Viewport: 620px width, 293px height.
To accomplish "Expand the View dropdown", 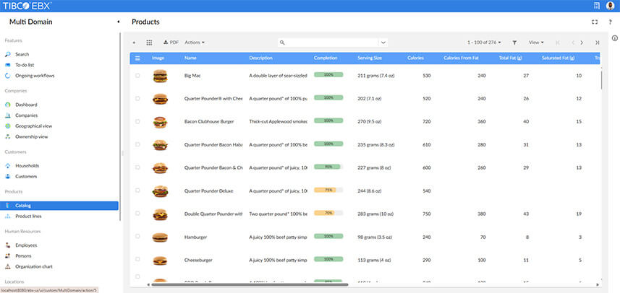I will pyautogui.click(x=536, y=43).
